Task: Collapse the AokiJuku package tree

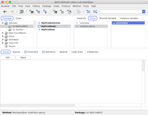Action: [x=3, y=23]
